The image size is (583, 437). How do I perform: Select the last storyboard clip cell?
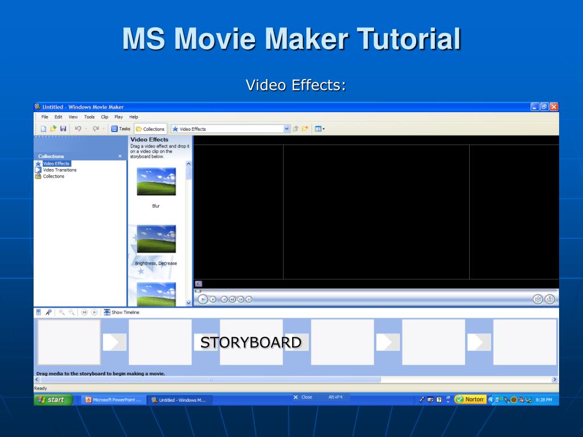(524, 342)
